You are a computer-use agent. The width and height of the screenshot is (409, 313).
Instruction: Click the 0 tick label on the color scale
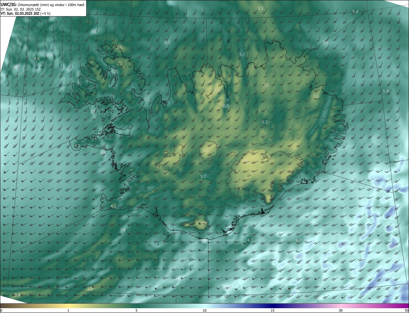1,311
